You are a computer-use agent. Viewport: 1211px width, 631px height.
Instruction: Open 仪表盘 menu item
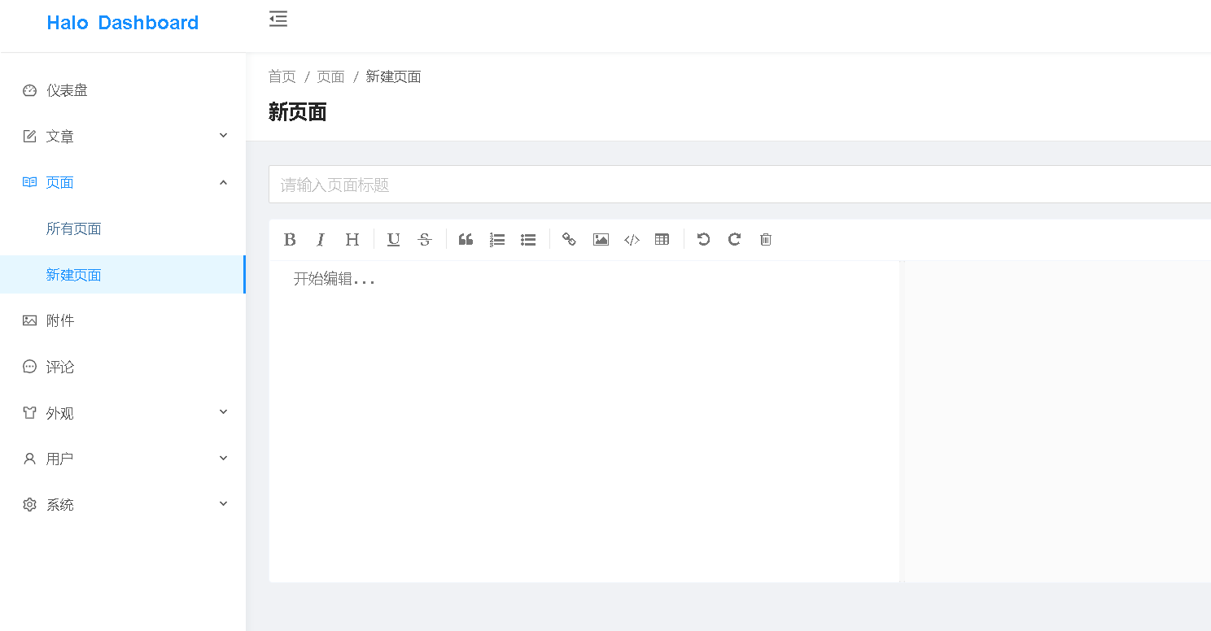pyautogui.click(x=123, y=90)
